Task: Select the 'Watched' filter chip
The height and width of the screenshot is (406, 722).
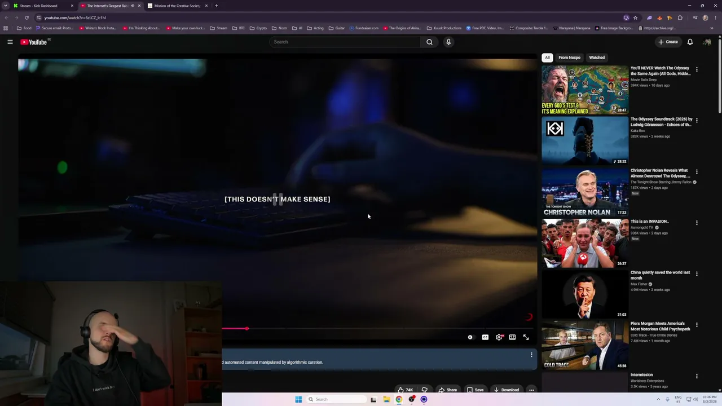Action: coord(597,58)
